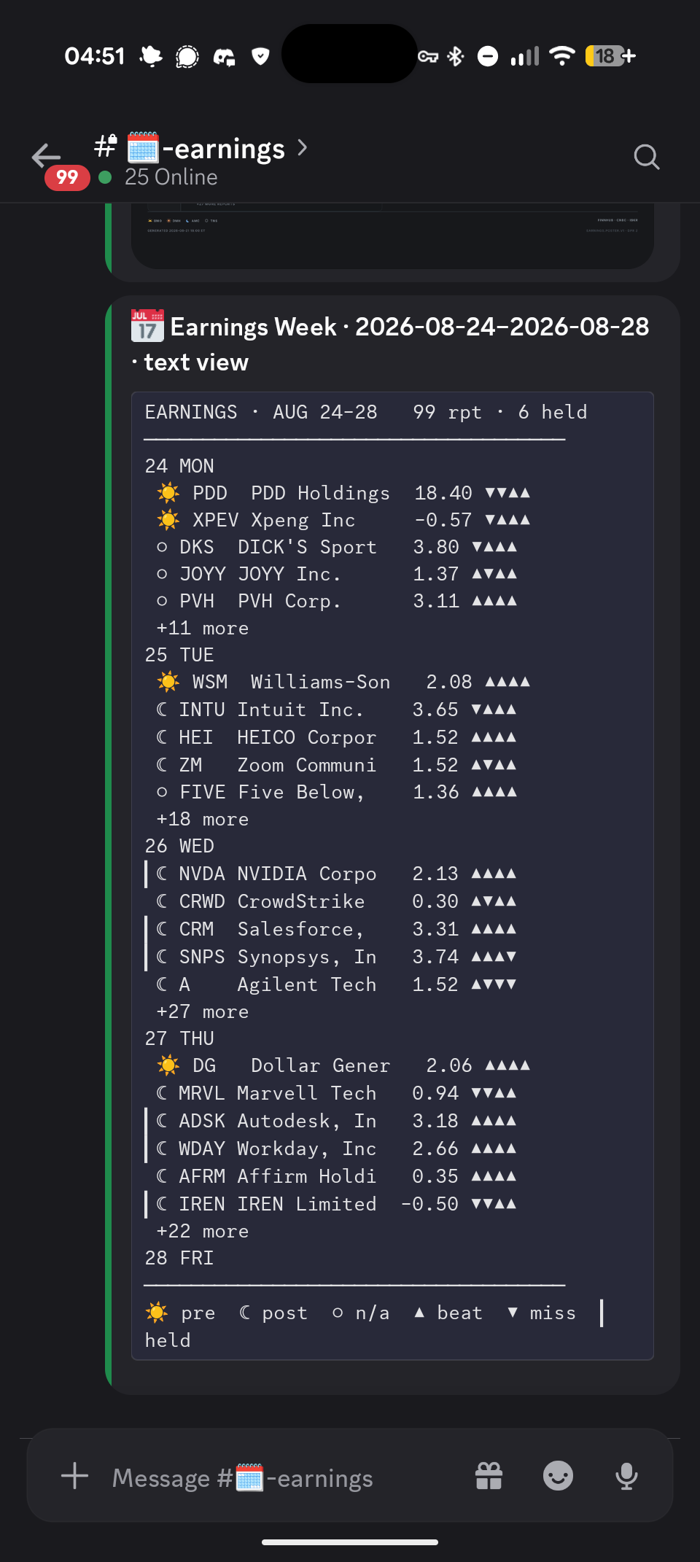
Task: Tap the Wi-Fi status icon
Action: [x=561, y=56]
